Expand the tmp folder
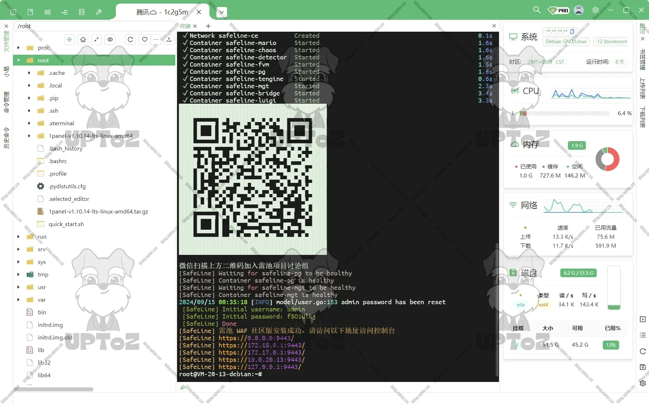This screenshot has width=649, height=405. point(18,274)
